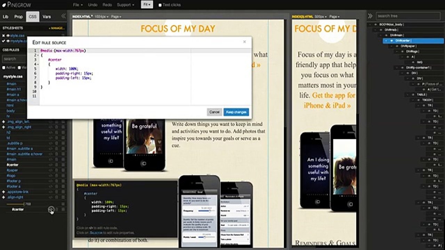
Task: Collapse the tree panel with double chevron
Action: point(370,16)
